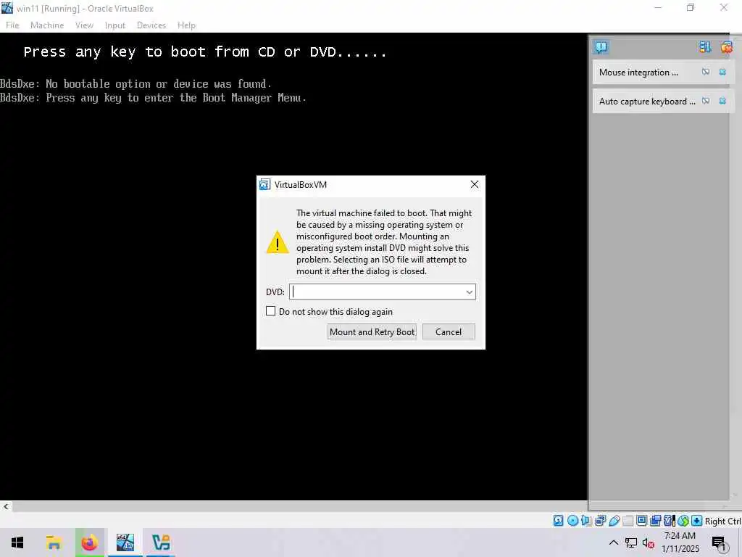The height and width of the screenshot is (557, 742).
Task: Switch to the VirtualBox VM taskbar icon
Action: pos(125,542)
